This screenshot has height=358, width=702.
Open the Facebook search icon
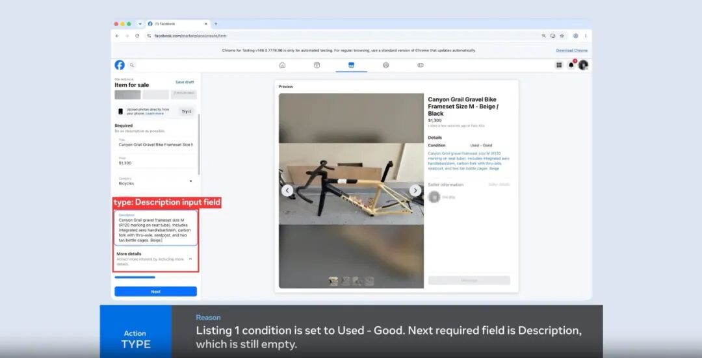point(131,66)
